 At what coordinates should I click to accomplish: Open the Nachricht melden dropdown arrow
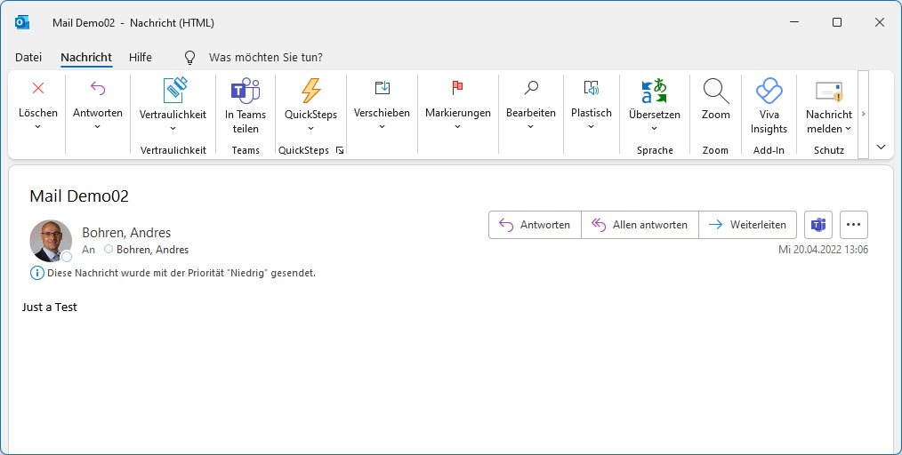click(x=849, y=129)
